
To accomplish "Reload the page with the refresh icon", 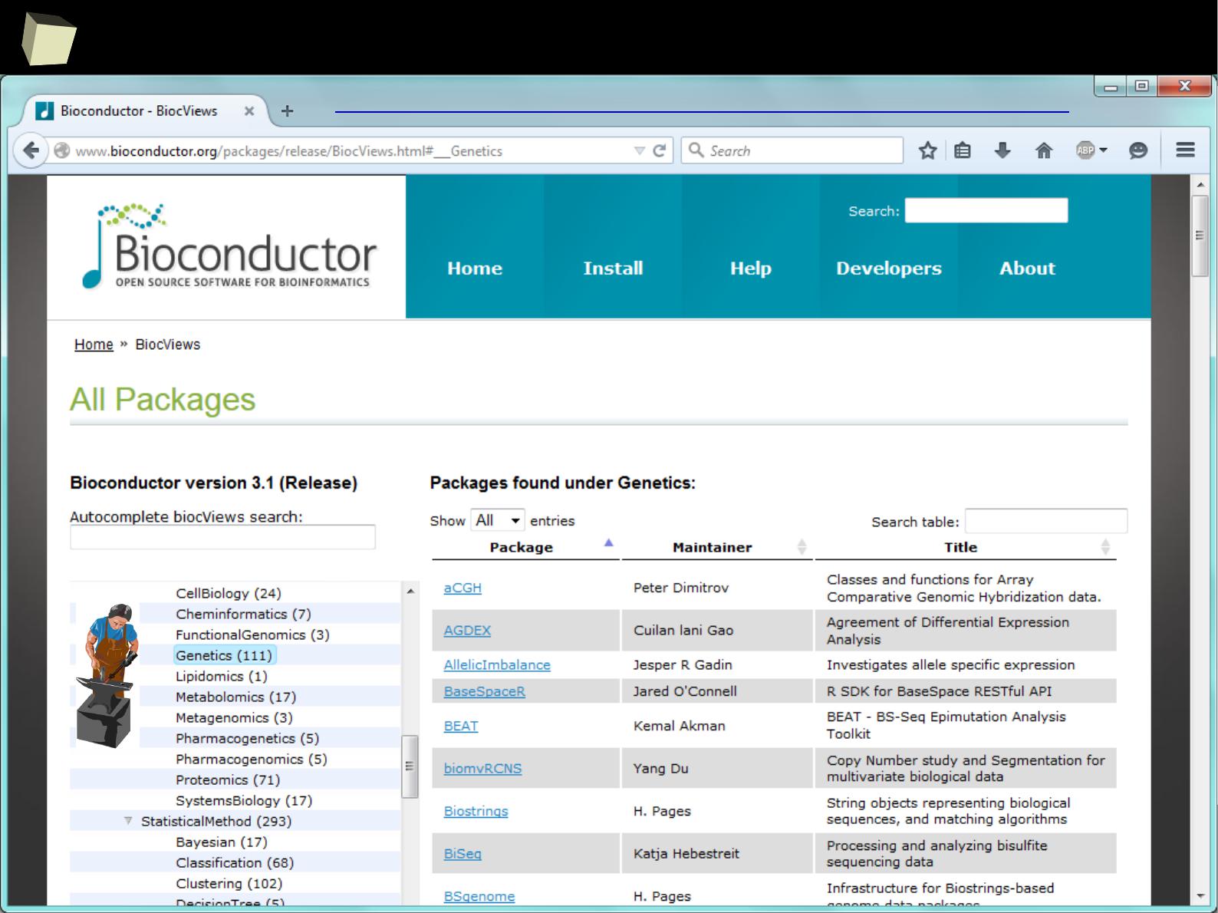I will [x=659, y=150].
